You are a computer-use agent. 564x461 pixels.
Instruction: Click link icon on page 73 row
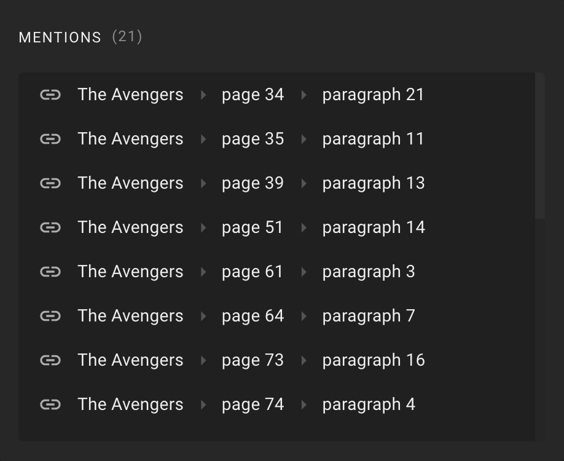tap(50, 360)
